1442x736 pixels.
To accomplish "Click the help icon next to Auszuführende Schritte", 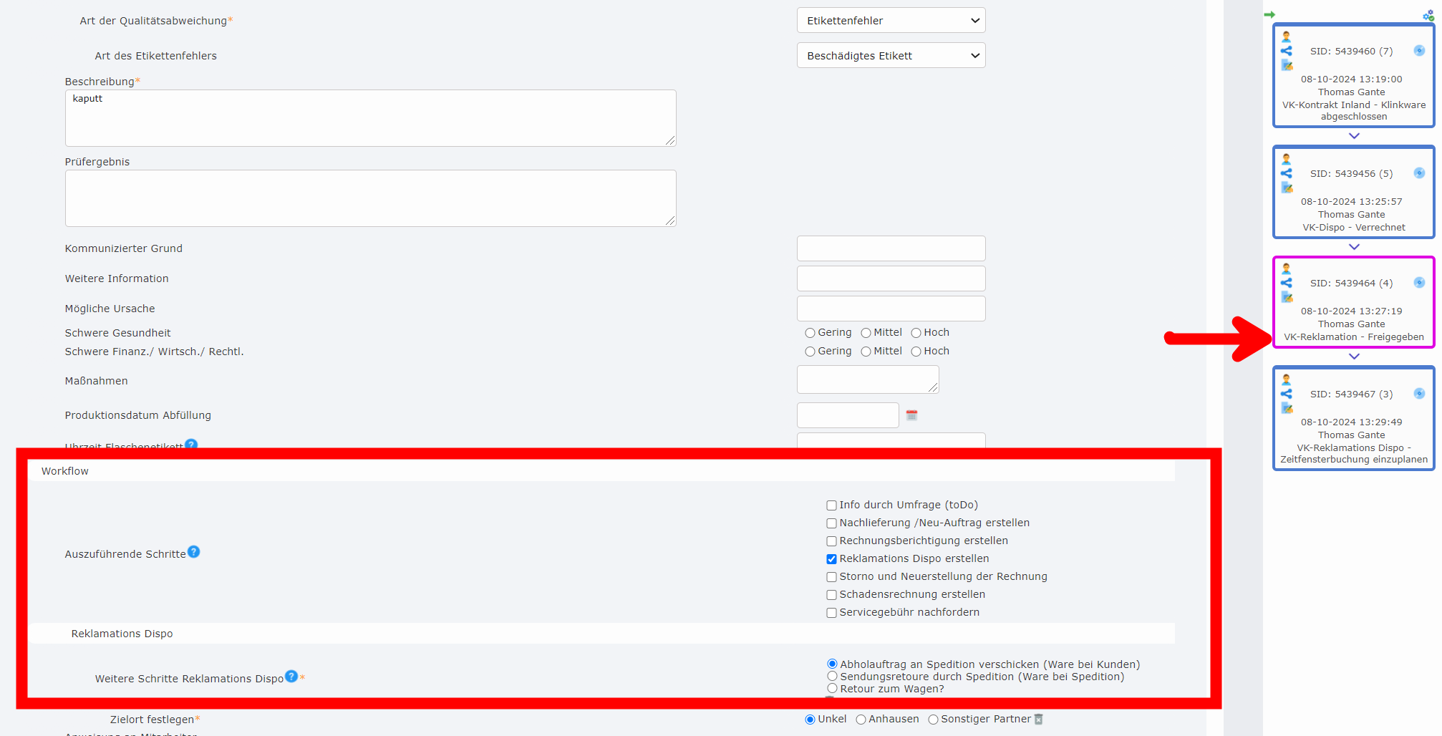I will pyautogui.click(x=193, y=552).
